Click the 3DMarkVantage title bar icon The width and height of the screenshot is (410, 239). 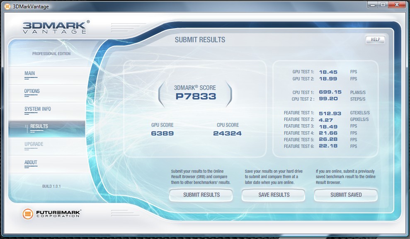7,6
